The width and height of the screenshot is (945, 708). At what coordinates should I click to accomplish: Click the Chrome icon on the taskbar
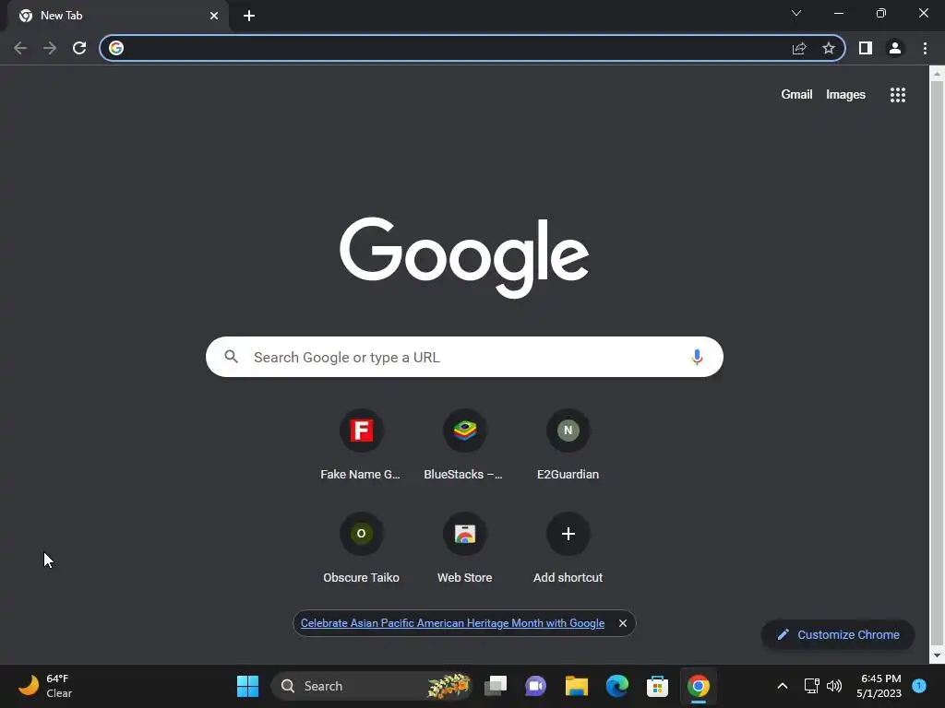(x=698, y=686)
